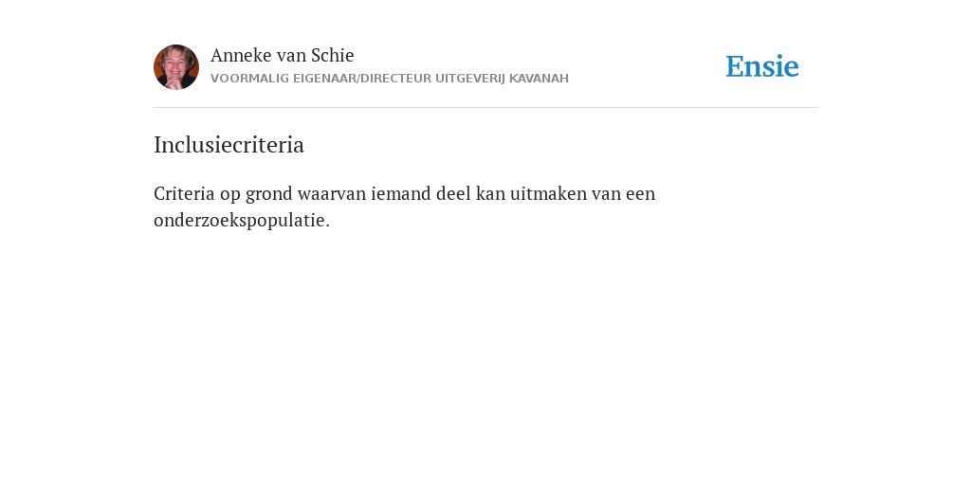Open the Ensie logo link
Screen dimensions: 971x485
coord(762,66)
